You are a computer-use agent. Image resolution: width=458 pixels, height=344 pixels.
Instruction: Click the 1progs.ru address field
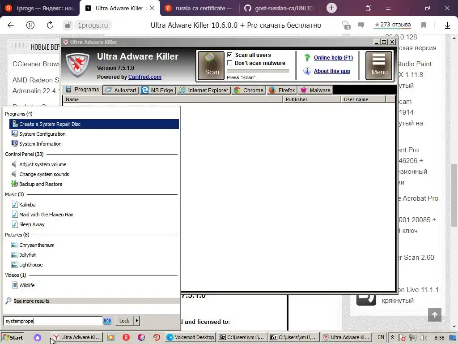(93, 25)
